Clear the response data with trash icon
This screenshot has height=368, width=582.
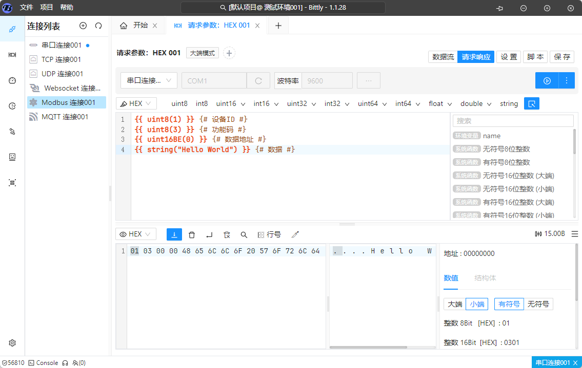click(x=192, y=234)
